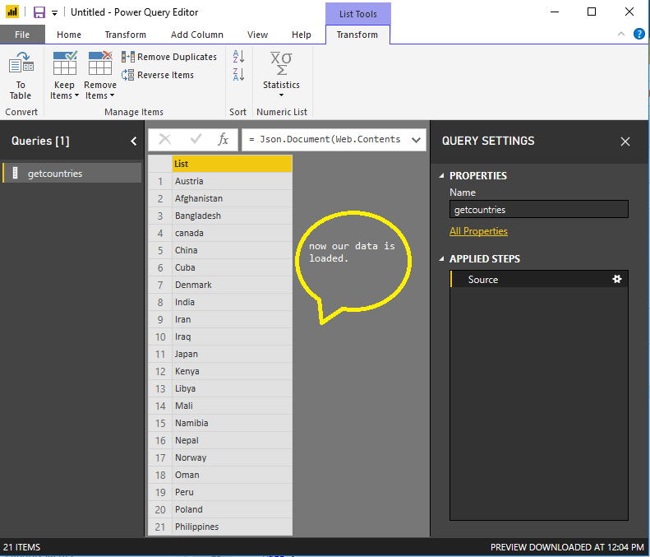Click Denmark cell
The image size is (650, 557).
tap(232, 285)
